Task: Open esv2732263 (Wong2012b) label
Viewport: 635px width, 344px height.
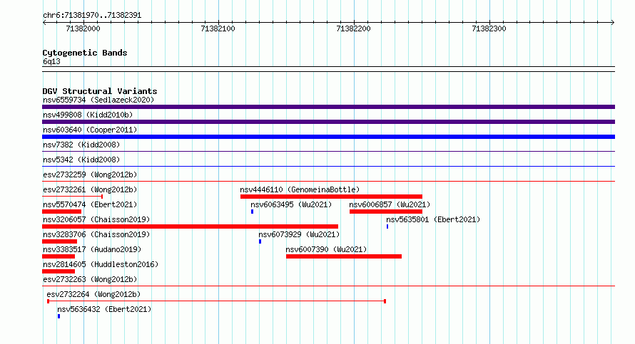Action: pyautogui.click(x=90, y=279)
